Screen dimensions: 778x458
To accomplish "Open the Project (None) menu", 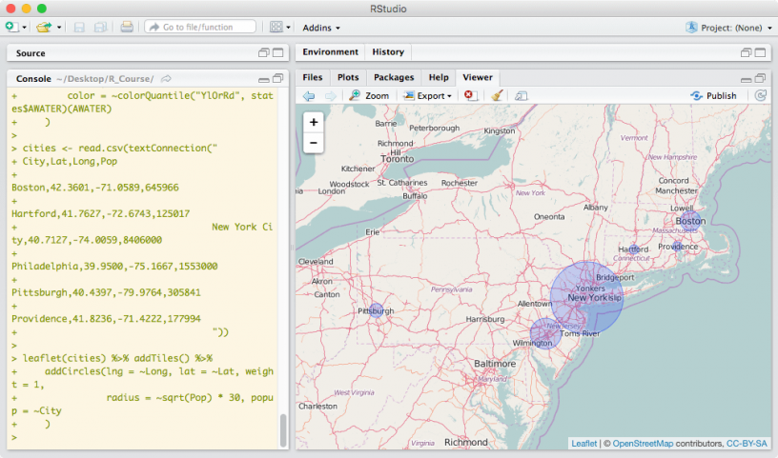I will coord(729,28).
